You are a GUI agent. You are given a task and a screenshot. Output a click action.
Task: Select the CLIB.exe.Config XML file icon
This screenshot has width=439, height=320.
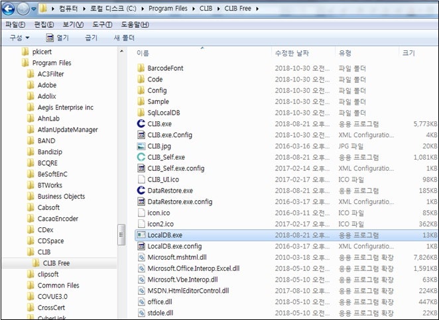(141, 135)
